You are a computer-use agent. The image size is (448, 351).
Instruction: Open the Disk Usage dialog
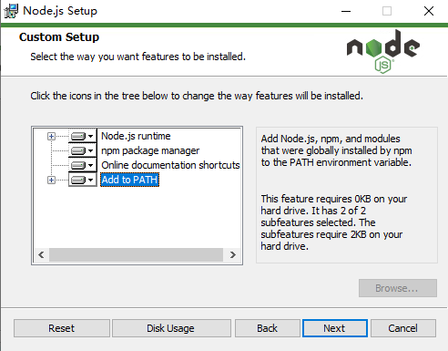171,328
